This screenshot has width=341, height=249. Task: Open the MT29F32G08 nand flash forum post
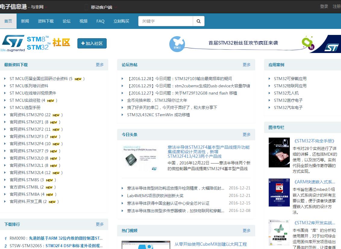pos(182,93)
